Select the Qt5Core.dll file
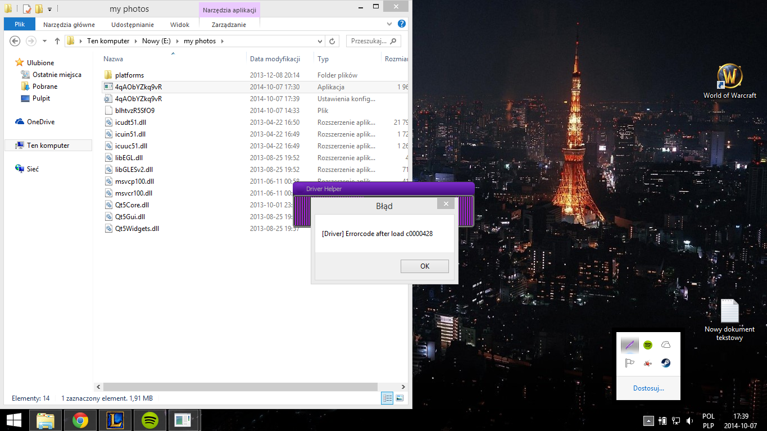The width and height of the screenshot is (767, 431). [132, 205]
